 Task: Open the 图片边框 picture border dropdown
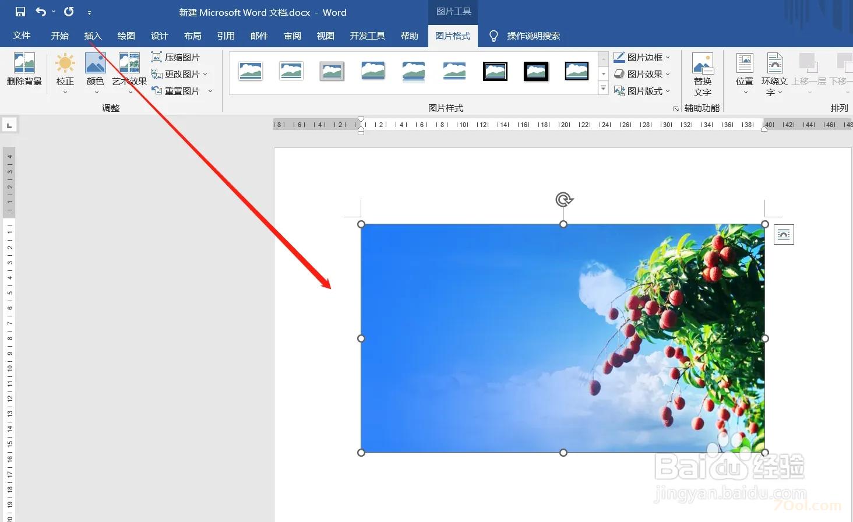click(x=642, y=57)
